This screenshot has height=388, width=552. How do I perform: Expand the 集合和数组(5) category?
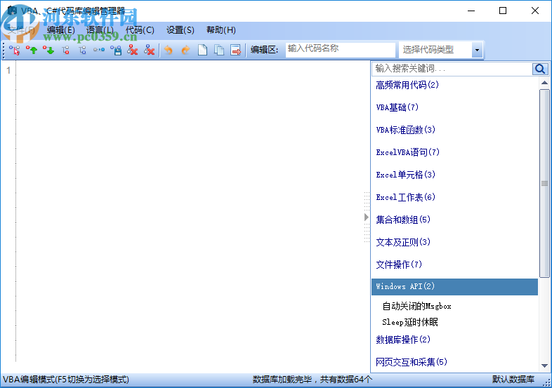tap(403, 220)
